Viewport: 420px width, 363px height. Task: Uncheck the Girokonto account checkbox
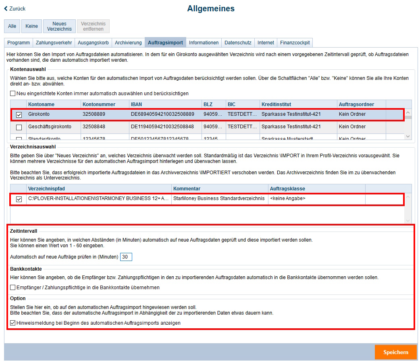19,115
